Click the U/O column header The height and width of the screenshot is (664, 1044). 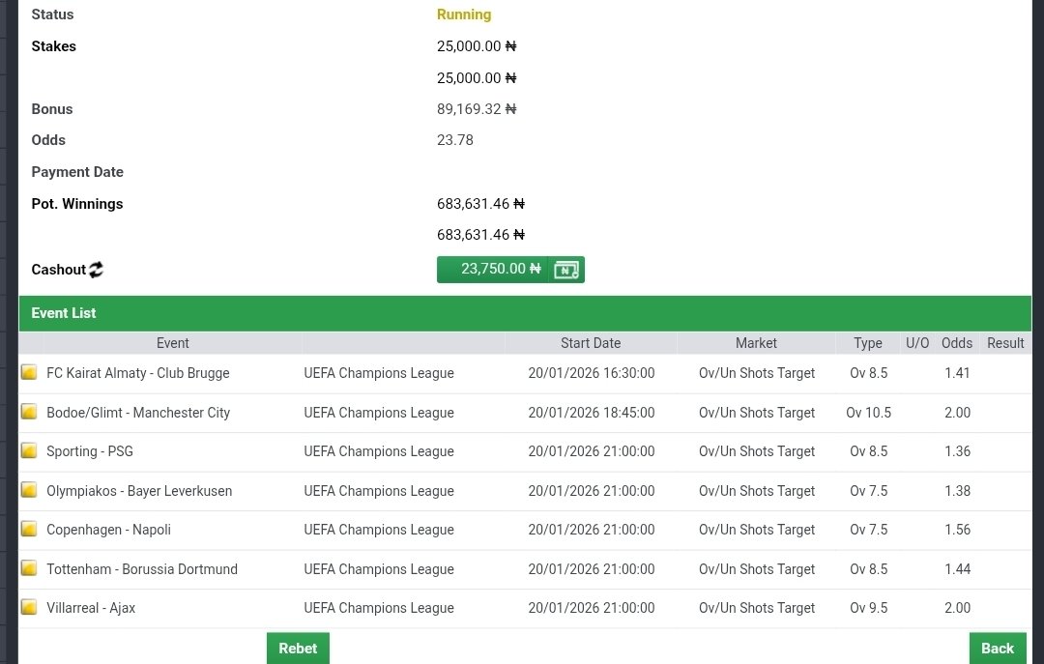pos(917,343)
